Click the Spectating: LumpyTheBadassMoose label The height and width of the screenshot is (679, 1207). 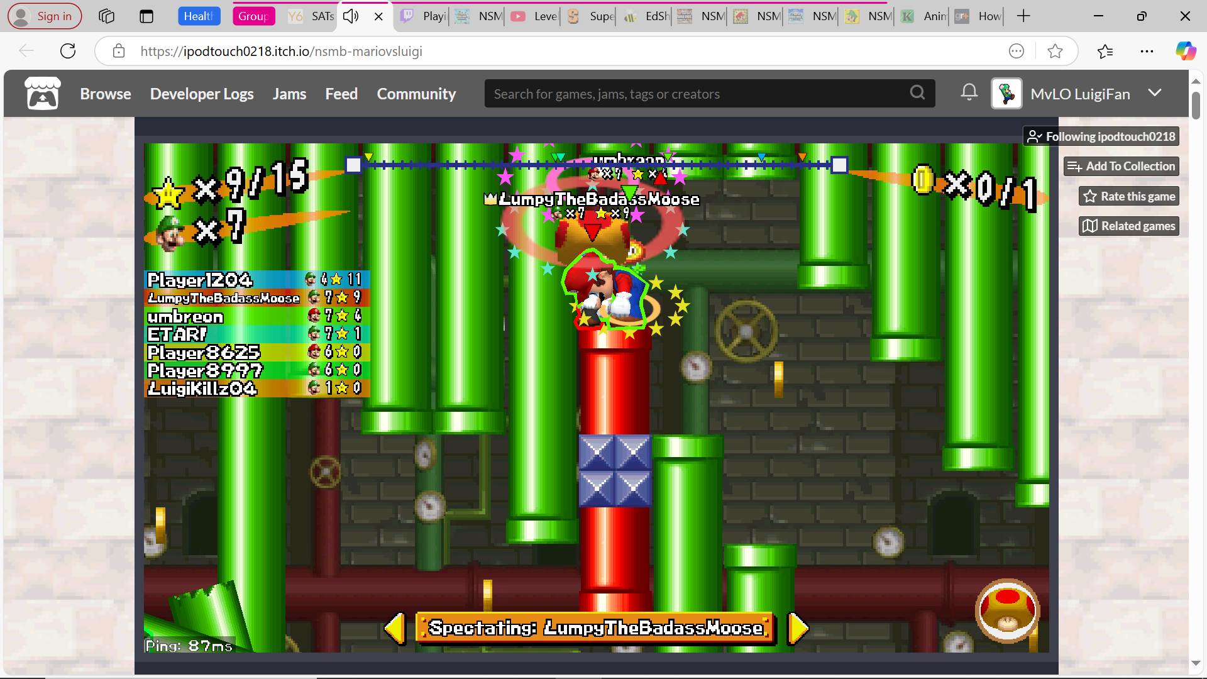pos(595,627)
